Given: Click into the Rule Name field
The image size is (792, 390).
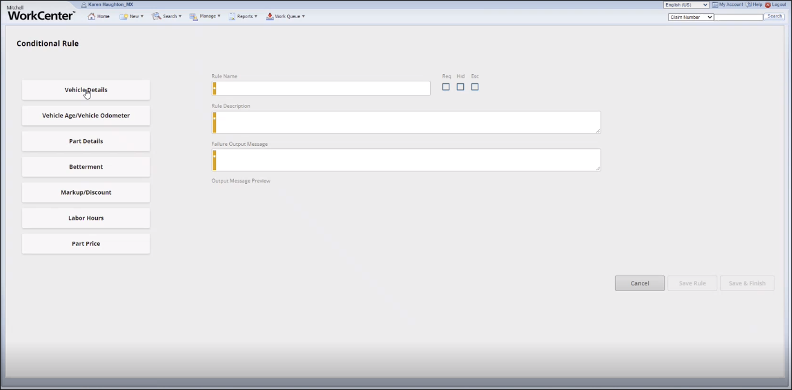Looking at the screenshot, I should (323, 89).
